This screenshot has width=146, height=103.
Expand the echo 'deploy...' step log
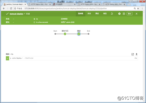[x=11, y=58]
